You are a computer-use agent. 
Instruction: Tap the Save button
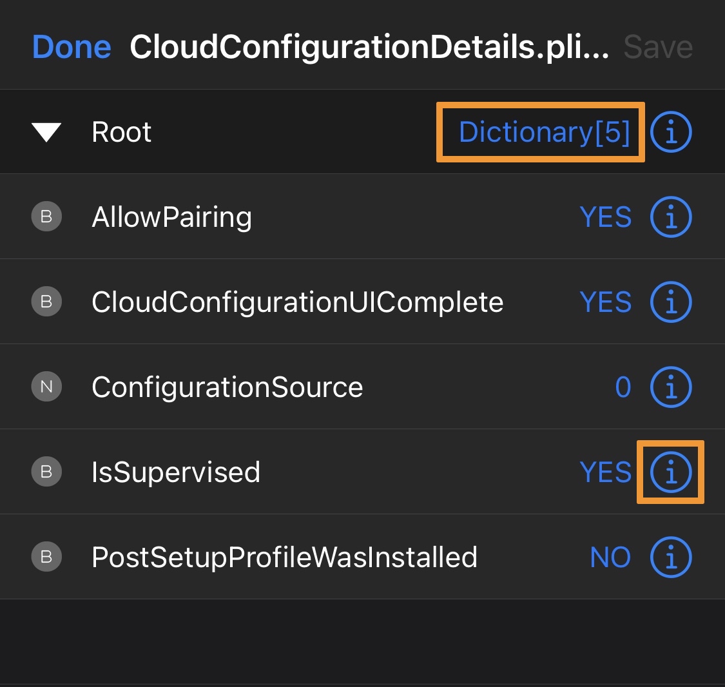[x=659, y=47]
